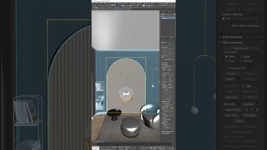Click the first Show Cage color swatch
The width and height of the screenshot is (267, 150).
tap(171, 108)
